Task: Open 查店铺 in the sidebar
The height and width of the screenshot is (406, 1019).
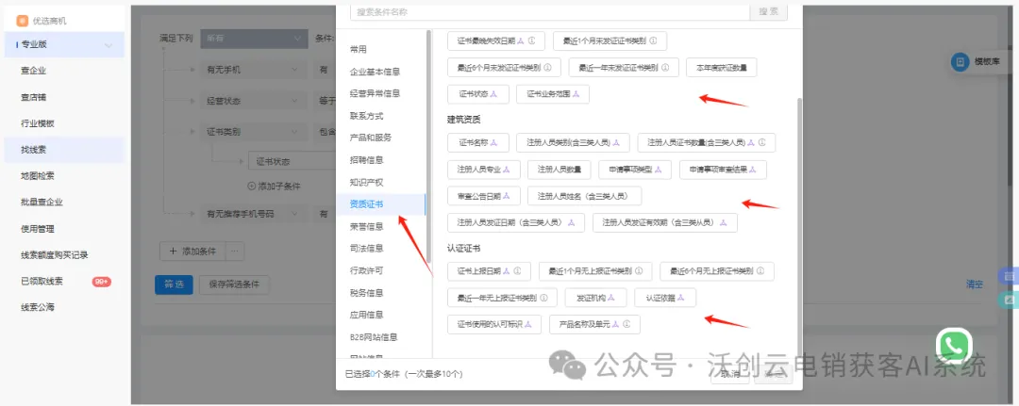Action: 34,97
